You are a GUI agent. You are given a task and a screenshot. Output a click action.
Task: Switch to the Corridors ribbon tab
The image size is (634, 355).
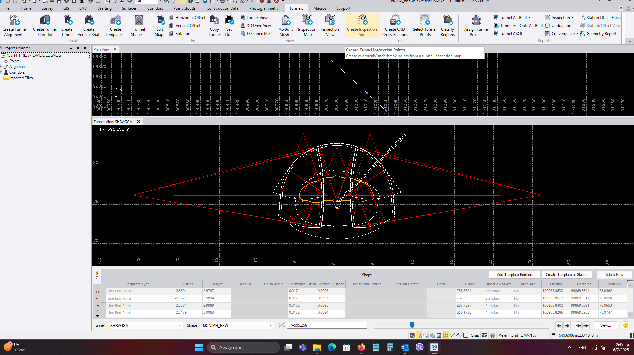tap(155, 8)
